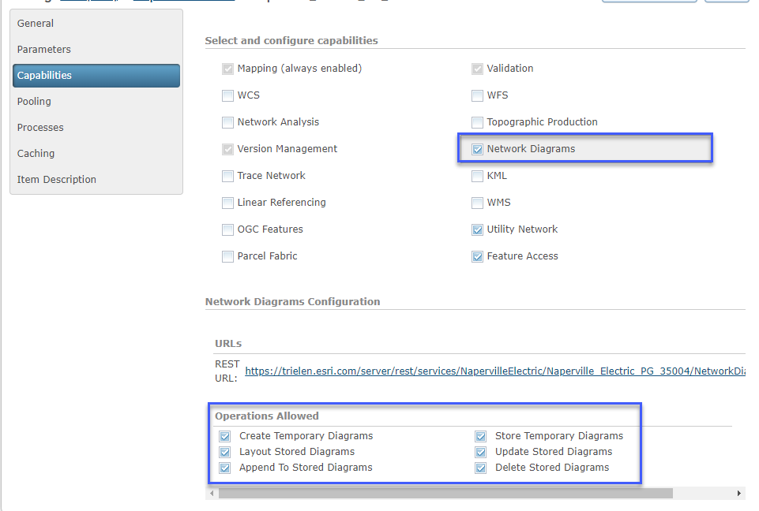The width and height of the screenshot is (759, 511).
Task: Uncheck Utility Network capability
Action: (x=477, y=229)
